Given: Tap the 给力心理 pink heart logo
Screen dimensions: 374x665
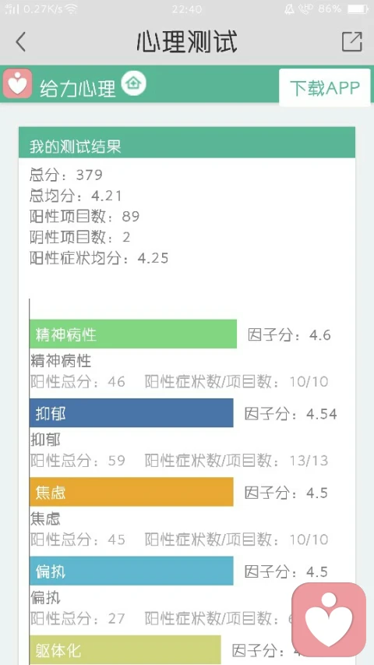Looking at the screenshot, I should 17,83.
